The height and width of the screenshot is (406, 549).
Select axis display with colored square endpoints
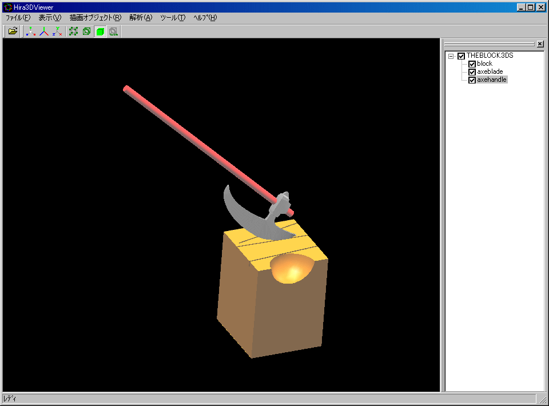(x=31, y=31)
